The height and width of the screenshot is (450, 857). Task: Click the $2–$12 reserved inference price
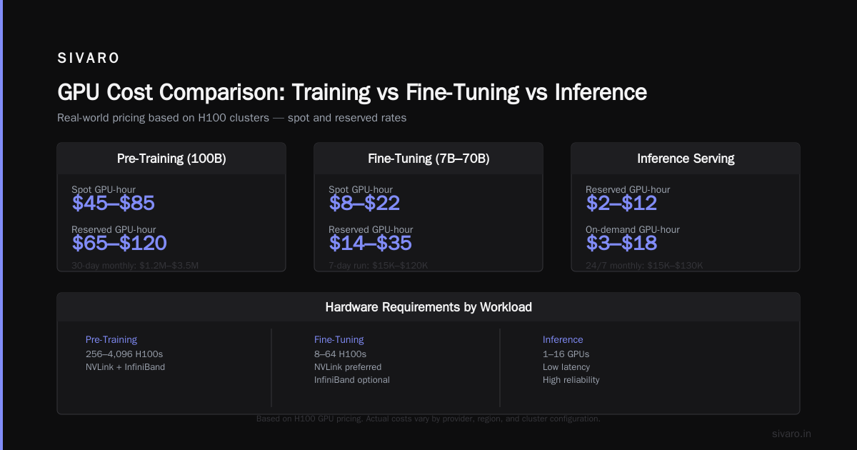pyautogui.click(x=621, y=204)
